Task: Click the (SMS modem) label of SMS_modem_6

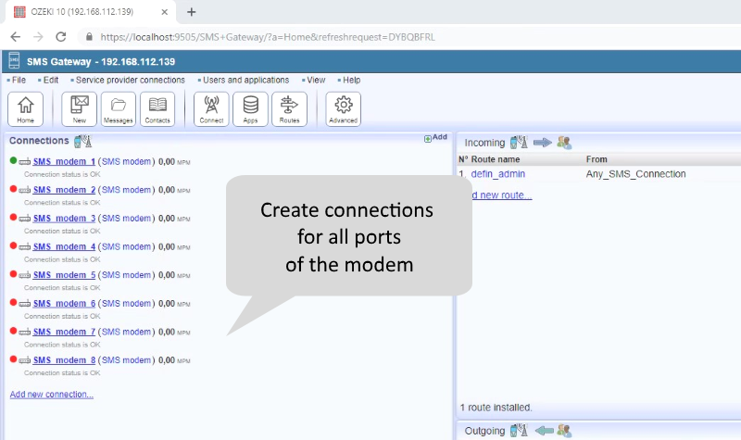Action: coord(127,304)
